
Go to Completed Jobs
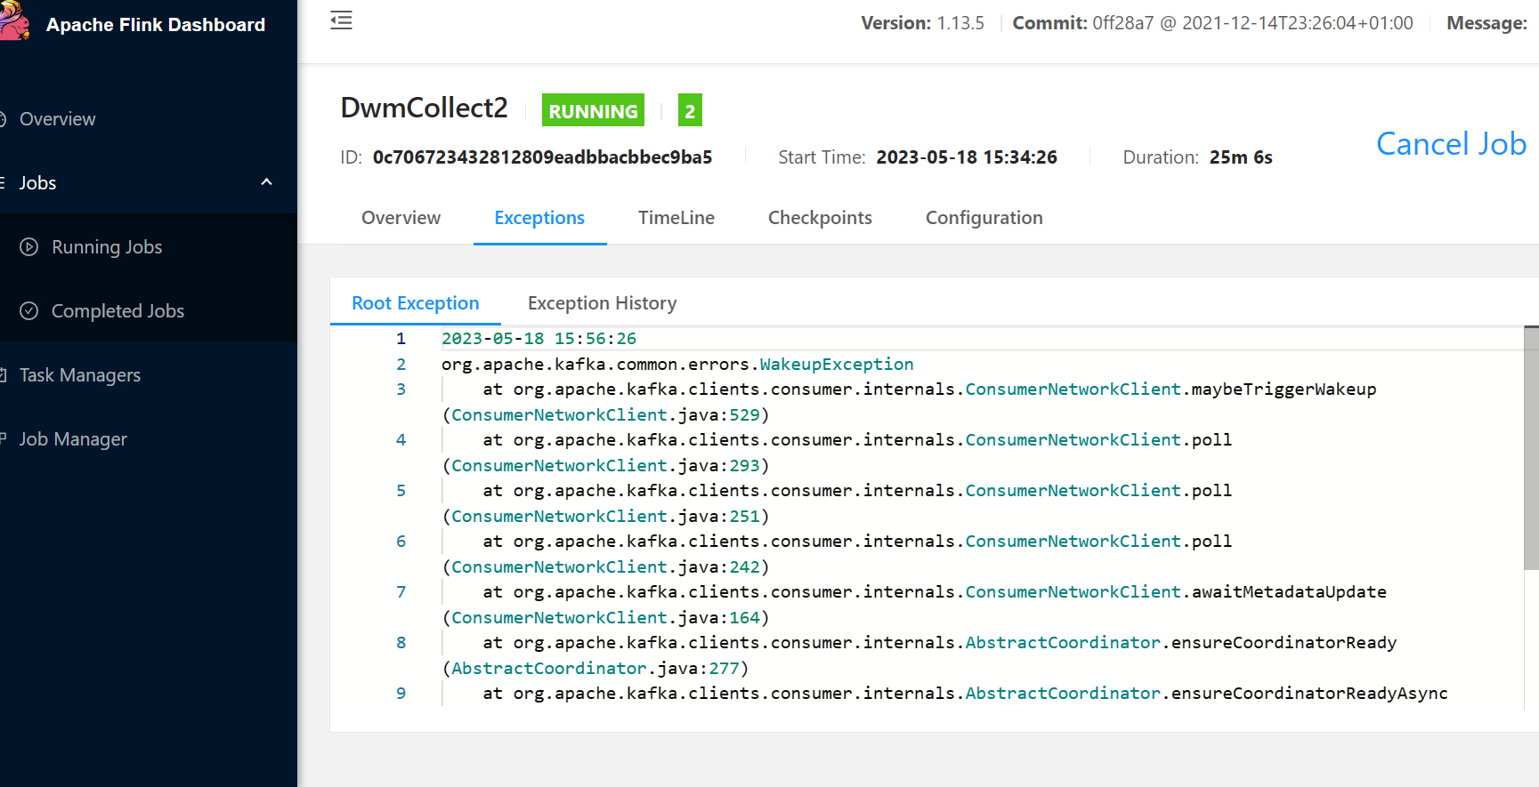pyautogui.click(x=117, y=311)
